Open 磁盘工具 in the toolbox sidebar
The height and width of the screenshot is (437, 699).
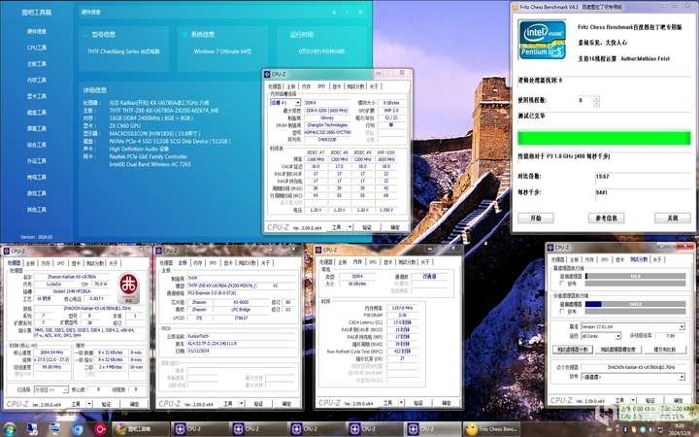(37, 113)
